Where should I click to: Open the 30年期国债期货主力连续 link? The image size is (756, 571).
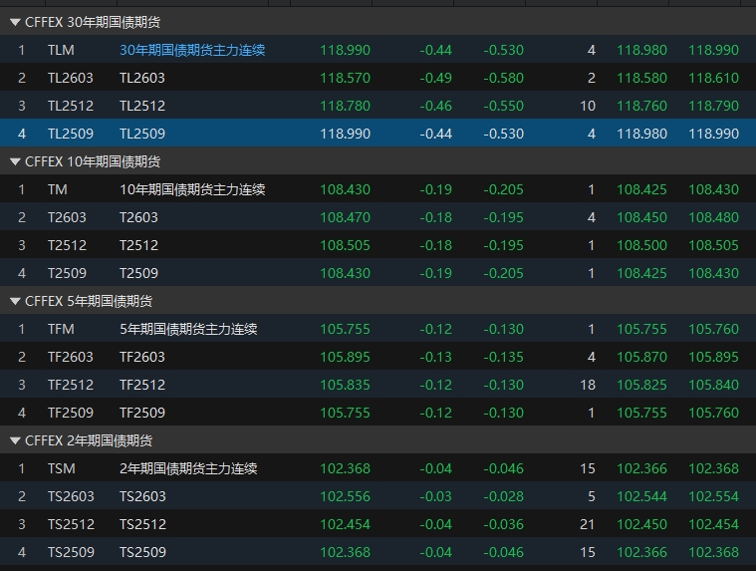192,50
